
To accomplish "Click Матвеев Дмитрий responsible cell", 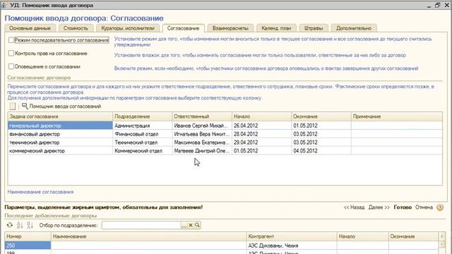I will point(202,151).
